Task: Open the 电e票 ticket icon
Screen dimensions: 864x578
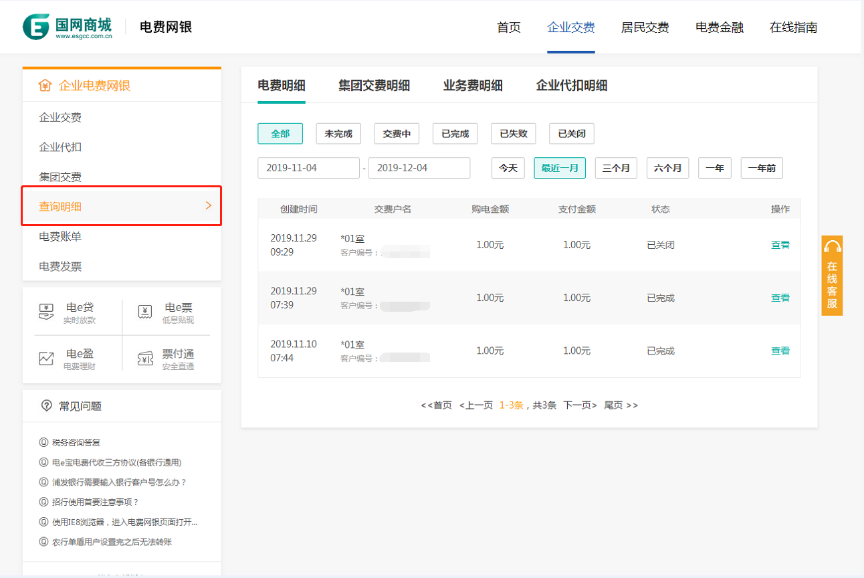Action: (x=145, y=311)
